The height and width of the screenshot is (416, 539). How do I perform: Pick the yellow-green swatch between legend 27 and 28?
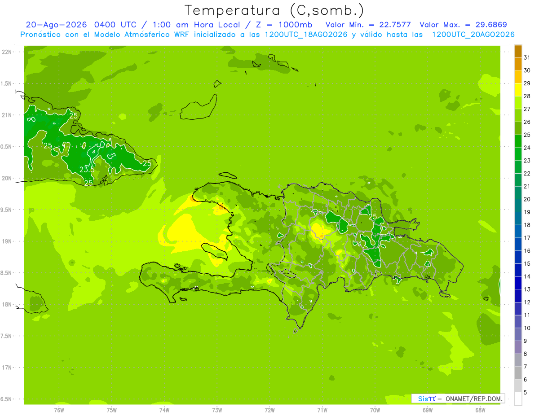(x=518, y=102)
